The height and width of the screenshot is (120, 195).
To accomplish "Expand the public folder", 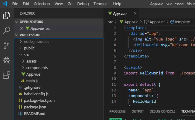I will (x=21, y=48).
